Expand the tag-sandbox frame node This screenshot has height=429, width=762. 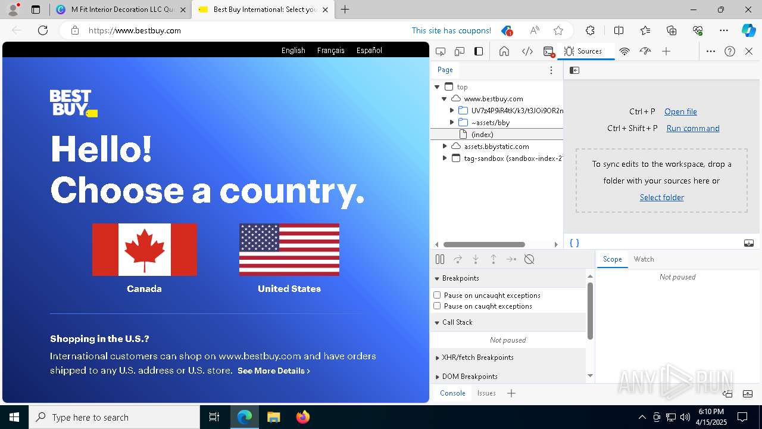pyautogui.click(x=445, y=158)
